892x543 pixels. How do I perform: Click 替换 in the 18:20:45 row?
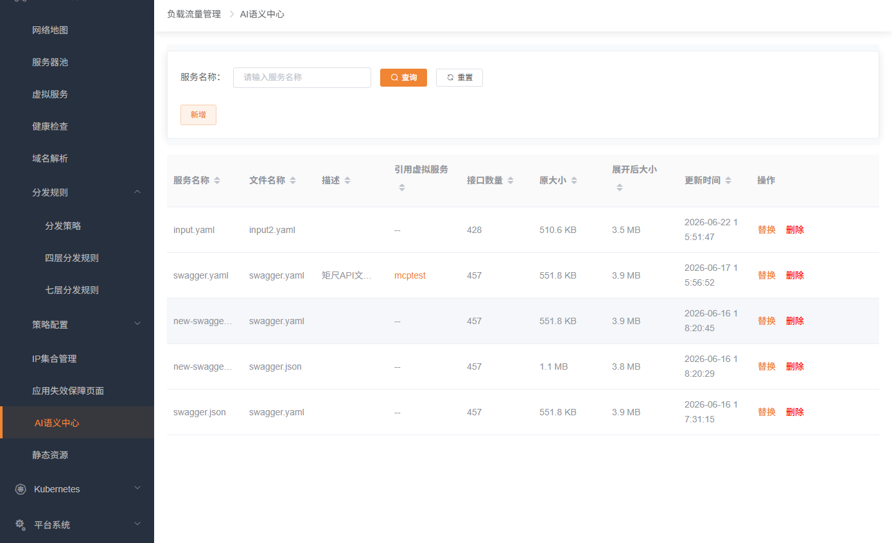click(x=767, y=321)
